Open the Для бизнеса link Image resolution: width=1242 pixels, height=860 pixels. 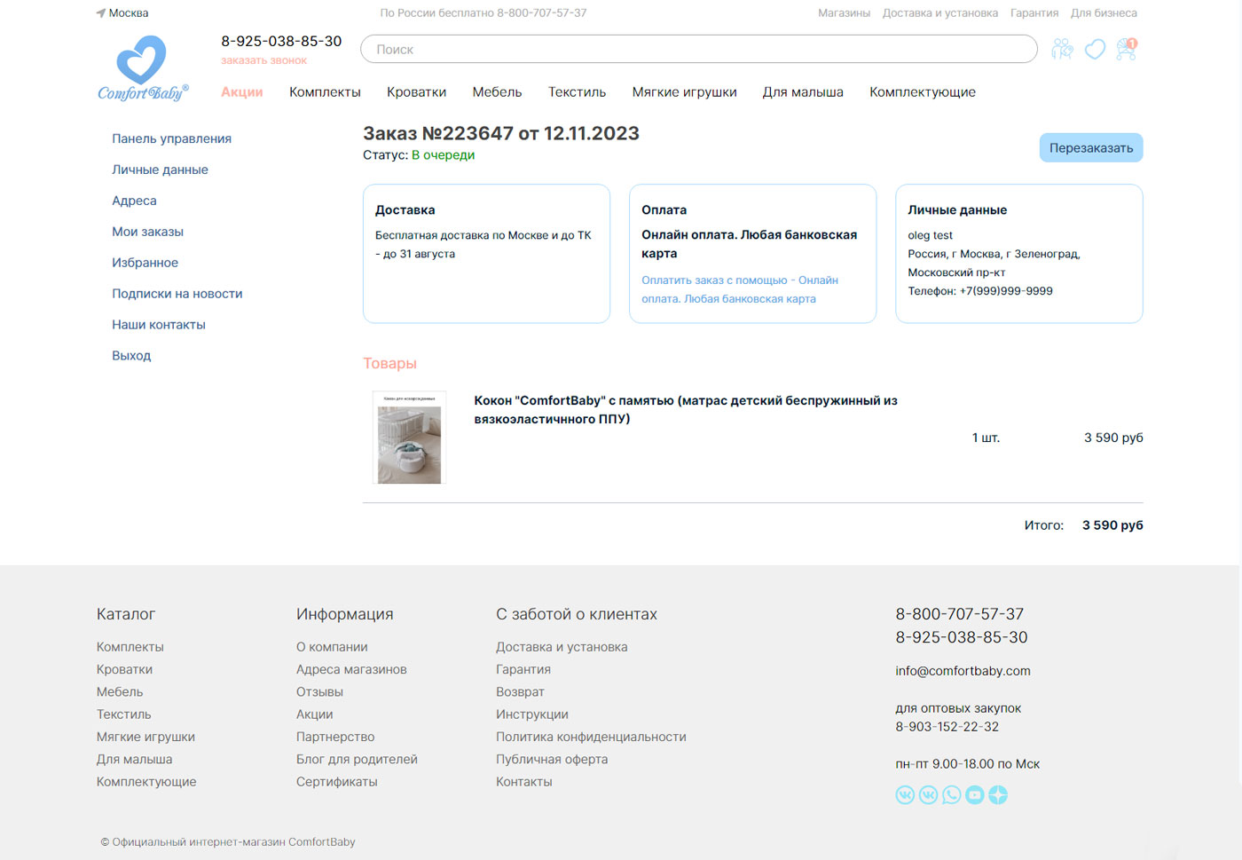[1104, 13]
